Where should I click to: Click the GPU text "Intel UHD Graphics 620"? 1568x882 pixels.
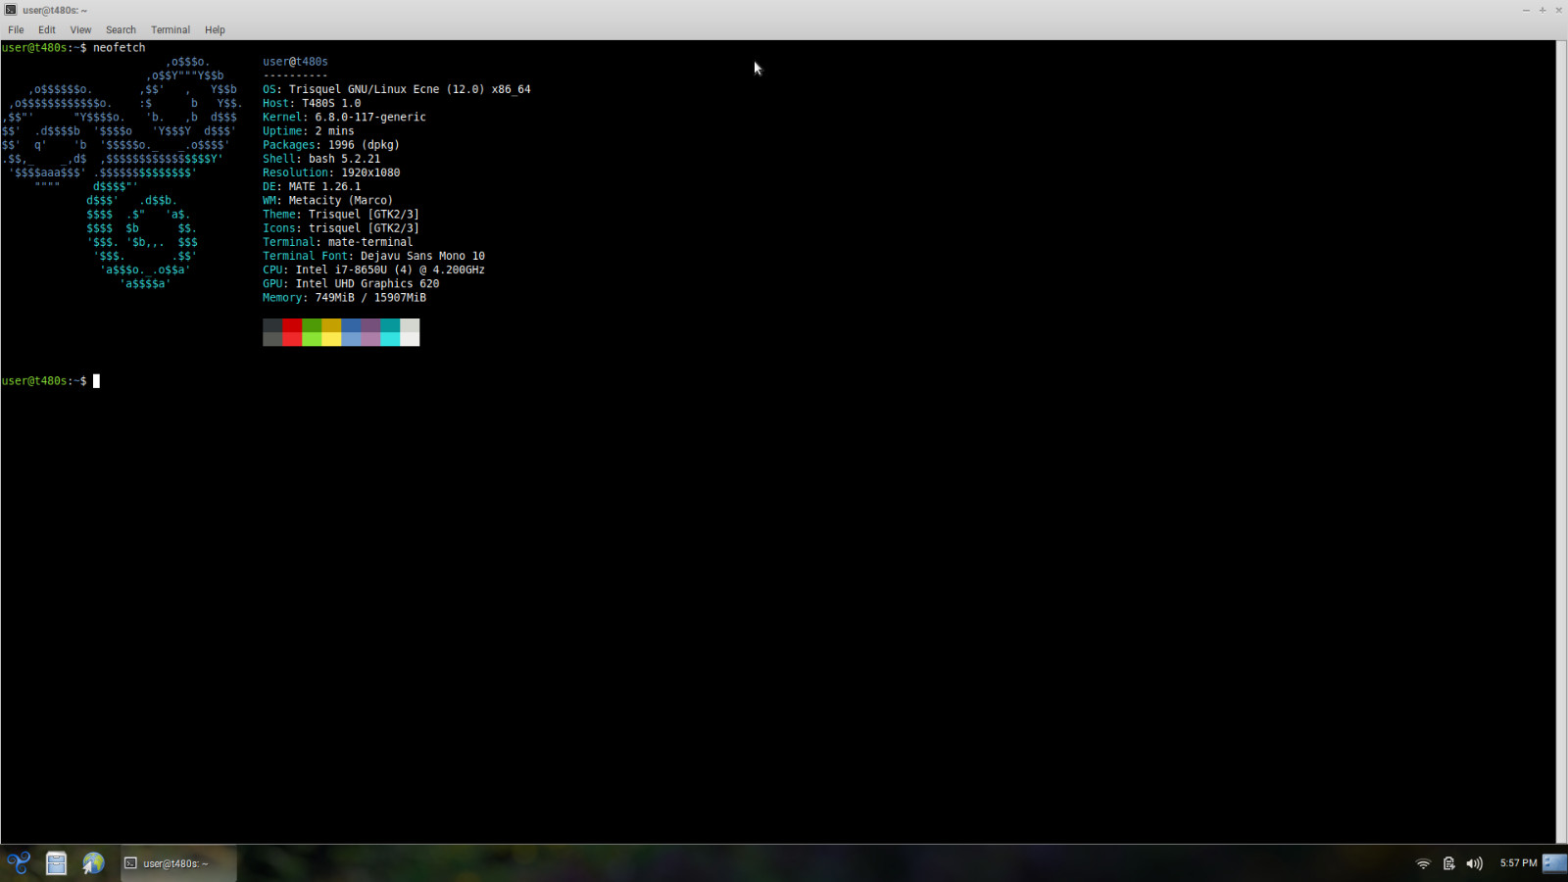367,283
